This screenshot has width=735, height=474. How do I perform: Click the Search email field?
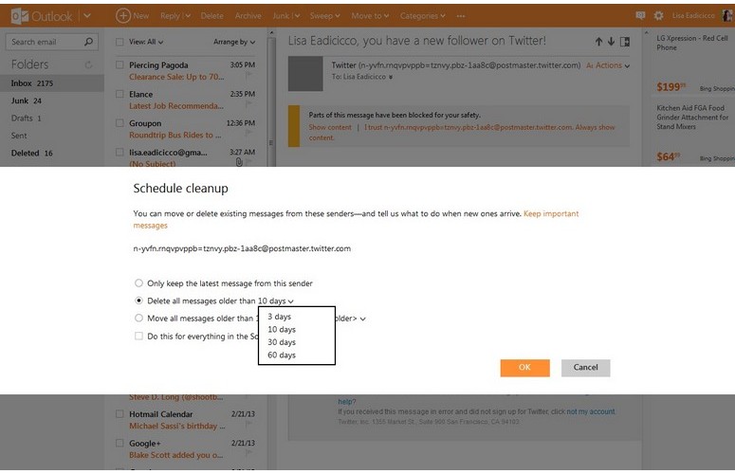click(45, 42)
